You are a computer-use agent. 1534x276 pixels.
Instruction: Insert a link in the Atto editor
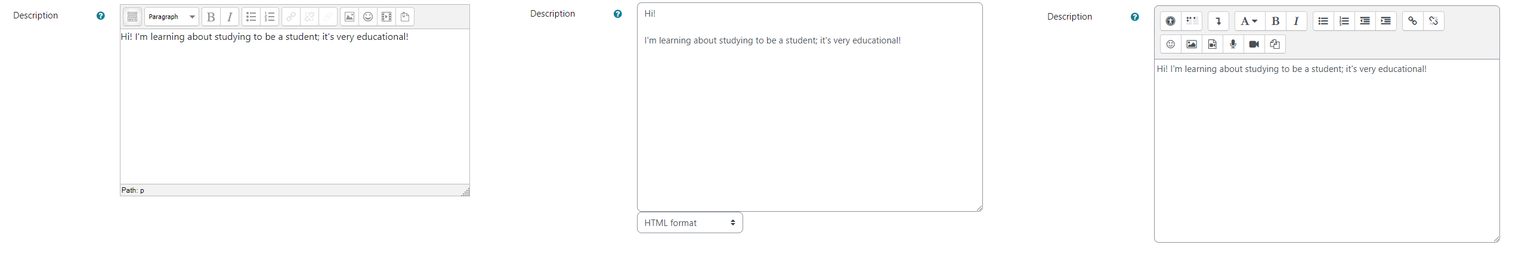1412,21
